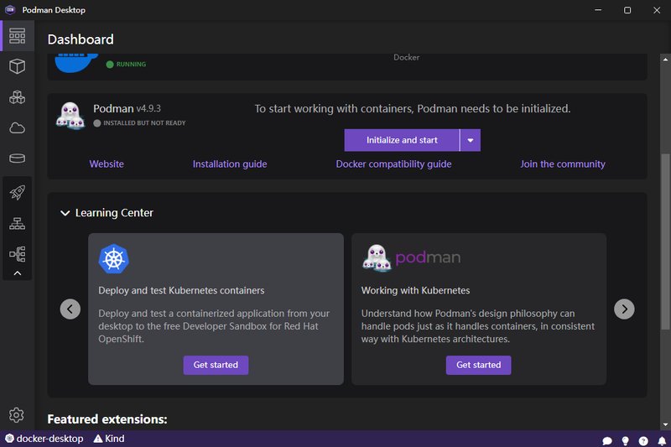671x447 pixels.
Task: Show the next Learning Center card
Action: click(x=624, y=309)
